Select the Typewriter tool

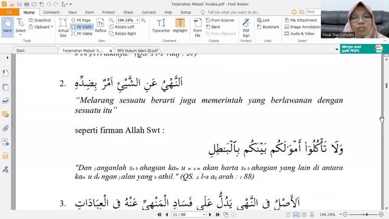161,26
